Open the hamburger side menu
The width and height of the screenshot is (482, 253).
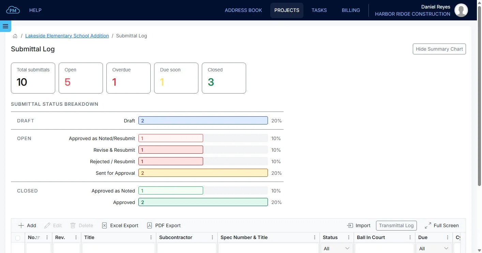click(5, 26)
